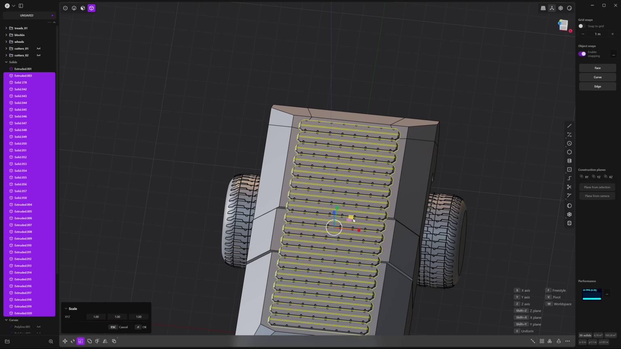Select XZ construction plane
Viewport: 621px width, 349px height.
pyautogui.click(x=608, y=177)
